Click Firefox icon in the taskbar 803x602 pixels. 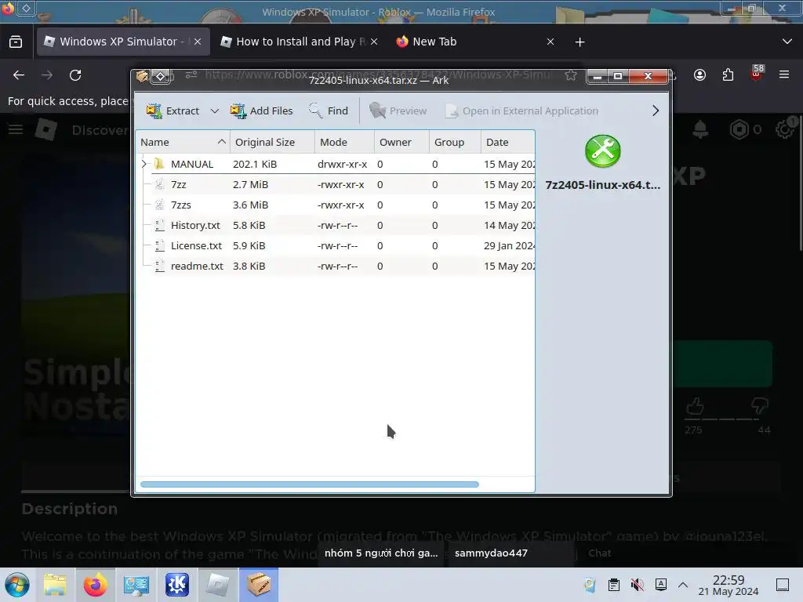tap(95, 585)
